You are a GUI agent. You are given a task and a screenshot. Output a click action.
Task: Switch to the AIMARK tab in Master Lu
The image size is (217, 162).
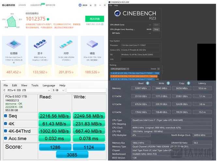click(x=22, y=5)
